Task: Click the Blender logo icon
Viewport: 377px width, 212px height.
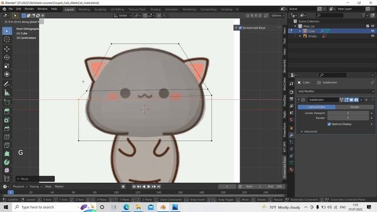Action: tap(4, 9)
